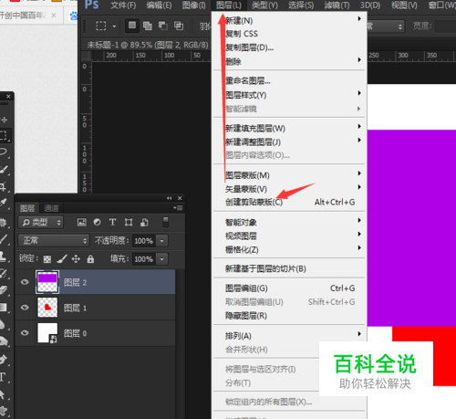Screen dimensions: 456x419
Task: Select the Eyedropper tool
Action: click(3, 203)
